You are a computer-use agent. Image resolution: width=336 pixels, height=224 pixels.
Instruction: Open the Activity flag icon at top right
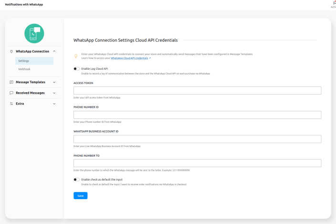pos(334,3)
